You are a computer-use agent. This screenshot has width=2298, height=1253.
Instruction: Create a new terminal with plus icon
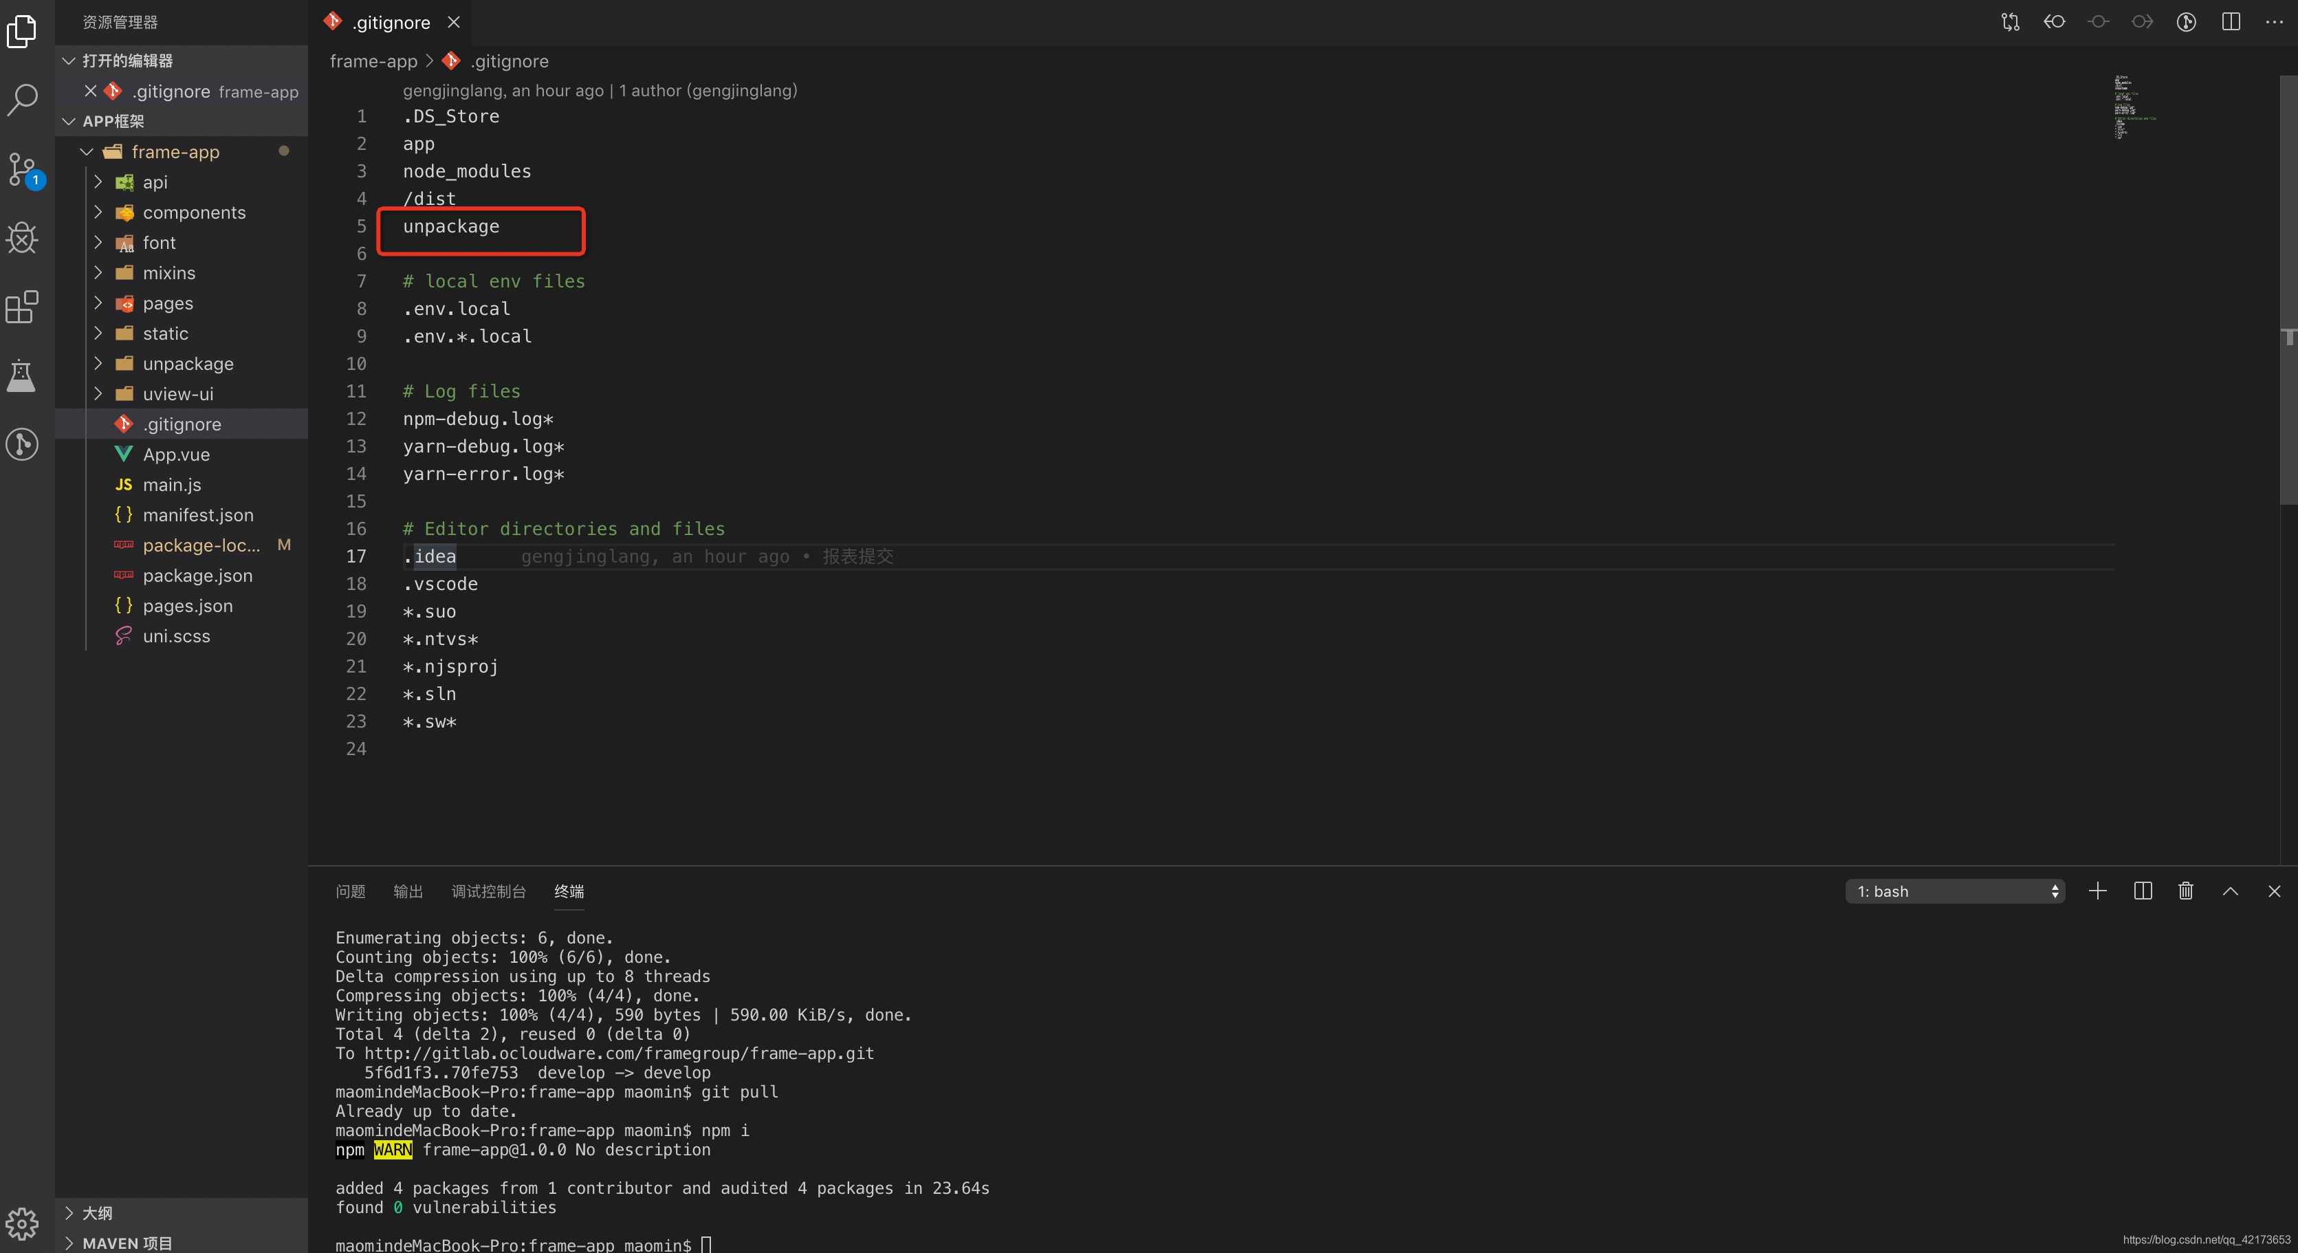point(2098,891)
